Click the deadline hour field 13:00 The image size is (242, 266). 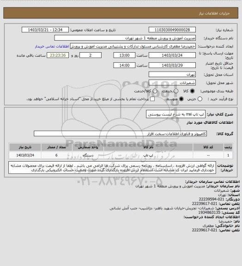tap(124, 55)
